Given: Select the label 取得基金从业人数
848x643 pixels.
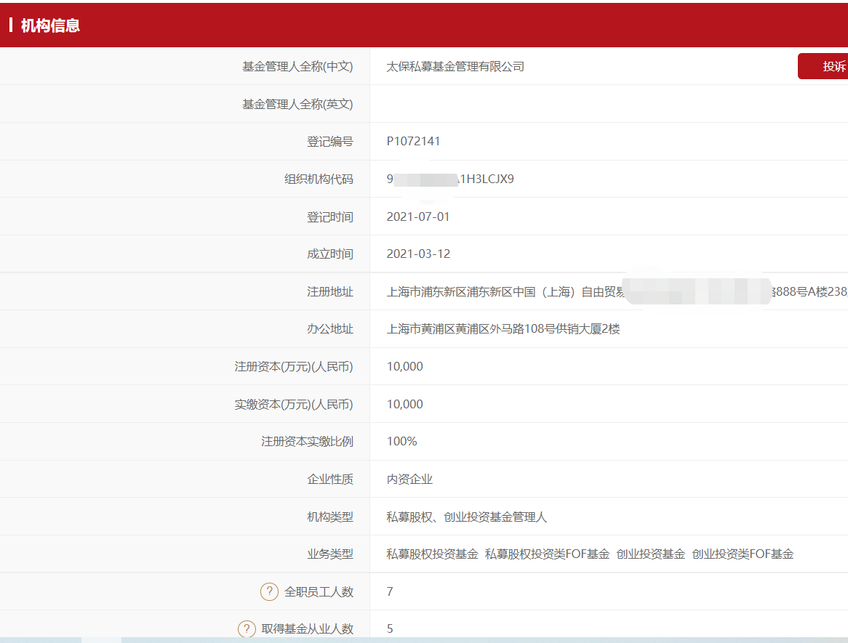Looking at the screenshot, I should (307, 629).
